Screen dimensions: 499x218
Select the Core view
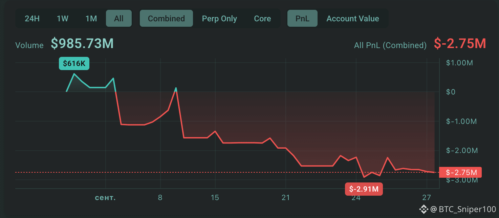[262, 19]
